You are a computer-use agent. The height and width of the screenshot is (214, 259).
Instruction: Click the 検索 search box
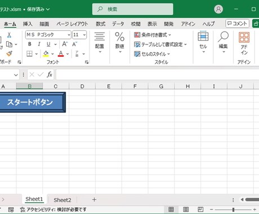coord(133,9)
